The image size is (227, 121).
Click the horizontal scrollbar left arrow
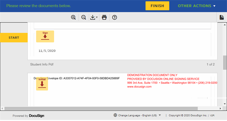coord(2,108)
